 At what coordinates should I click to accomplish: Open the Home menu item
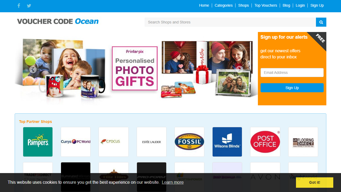(x=204, y=5)
